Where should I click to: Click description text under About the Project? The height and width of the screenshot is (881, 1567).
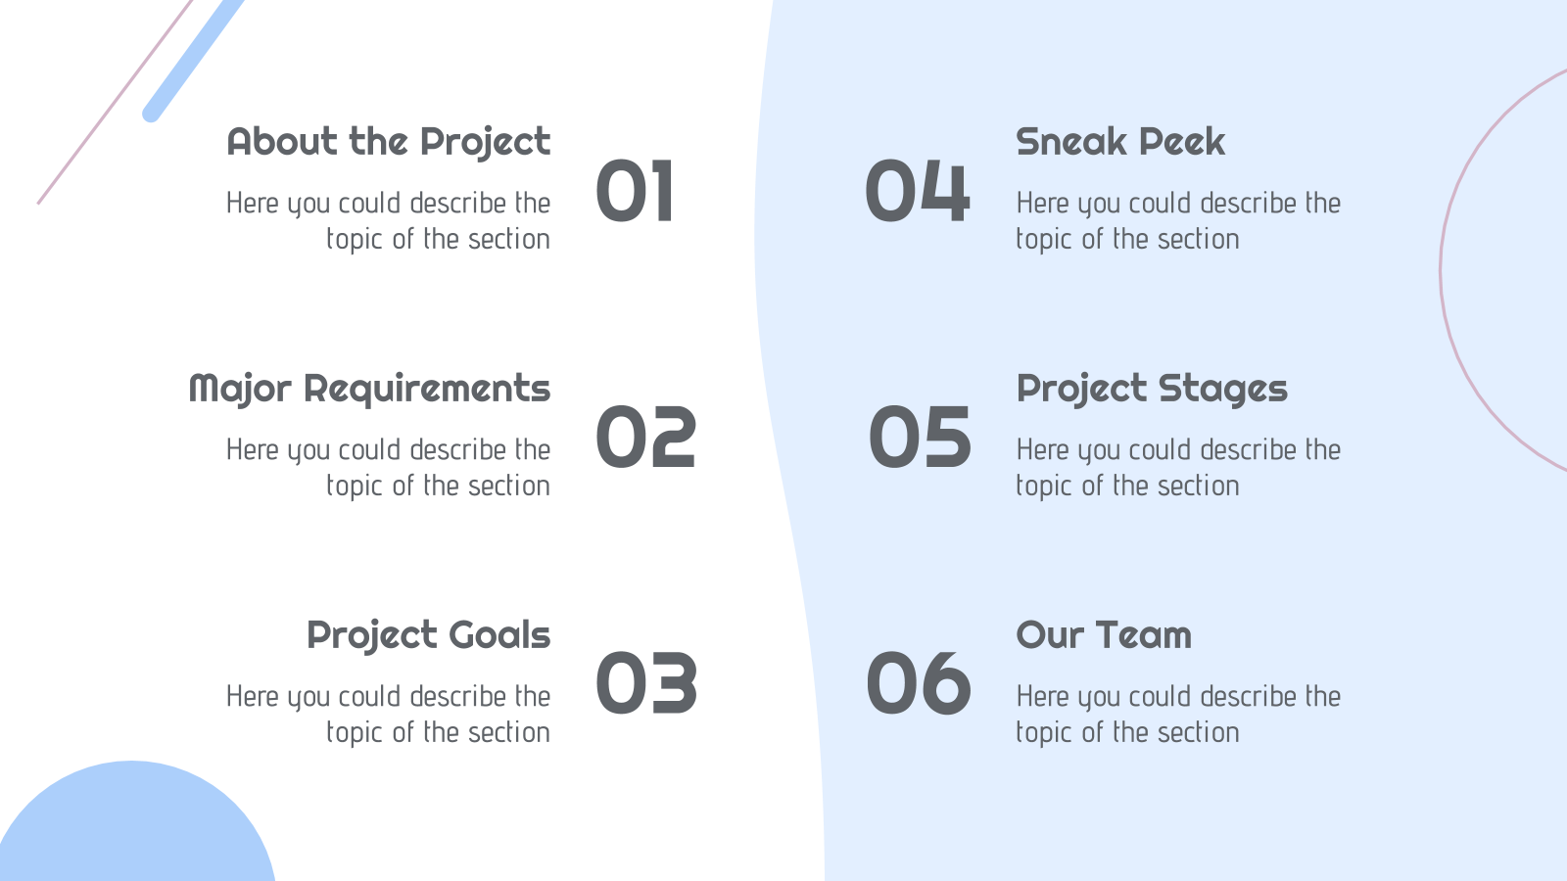388,221
